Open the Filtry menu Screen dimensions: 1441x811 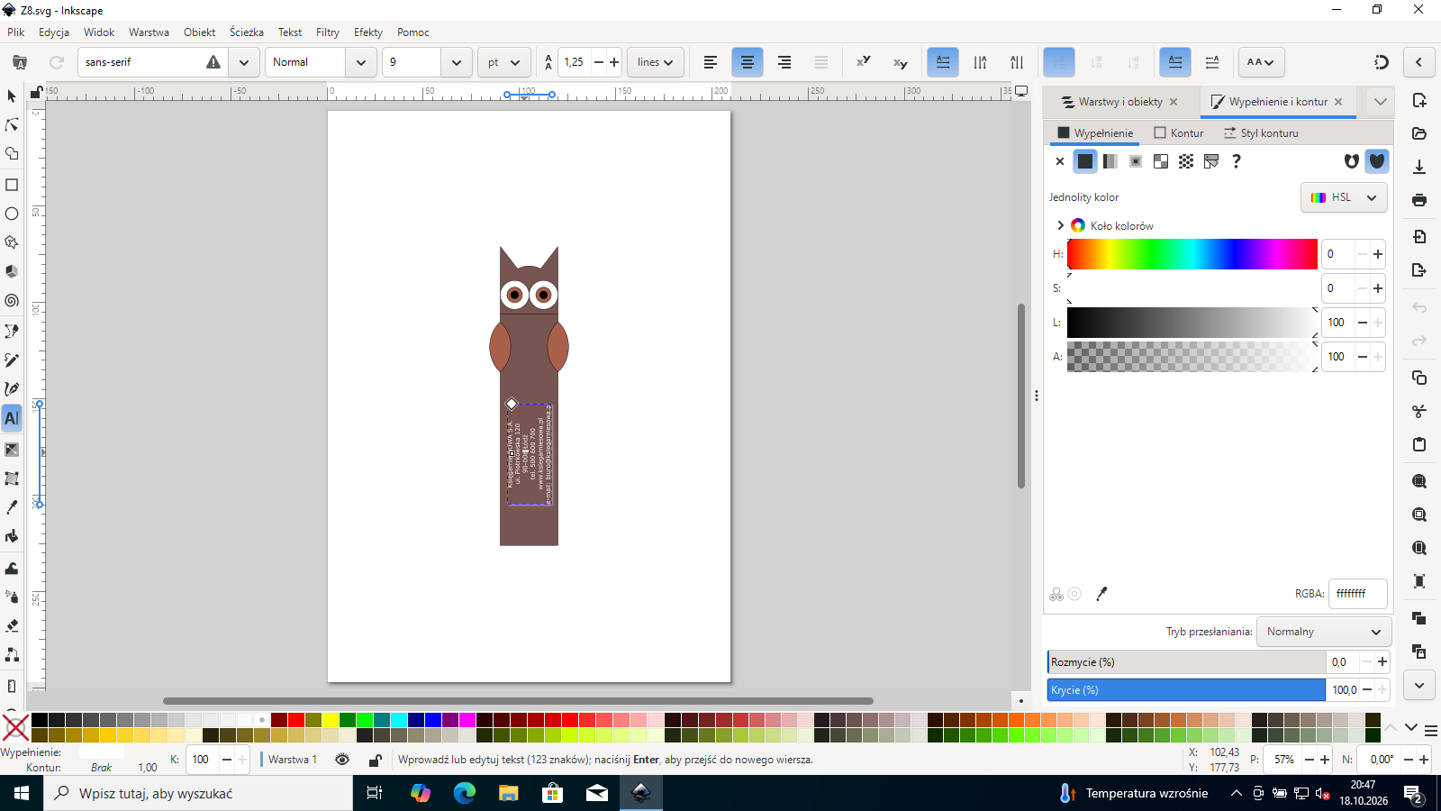point(328,32)
